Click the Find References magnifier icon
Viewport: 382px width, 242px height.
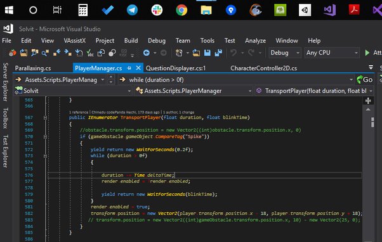tap(45, 53)
